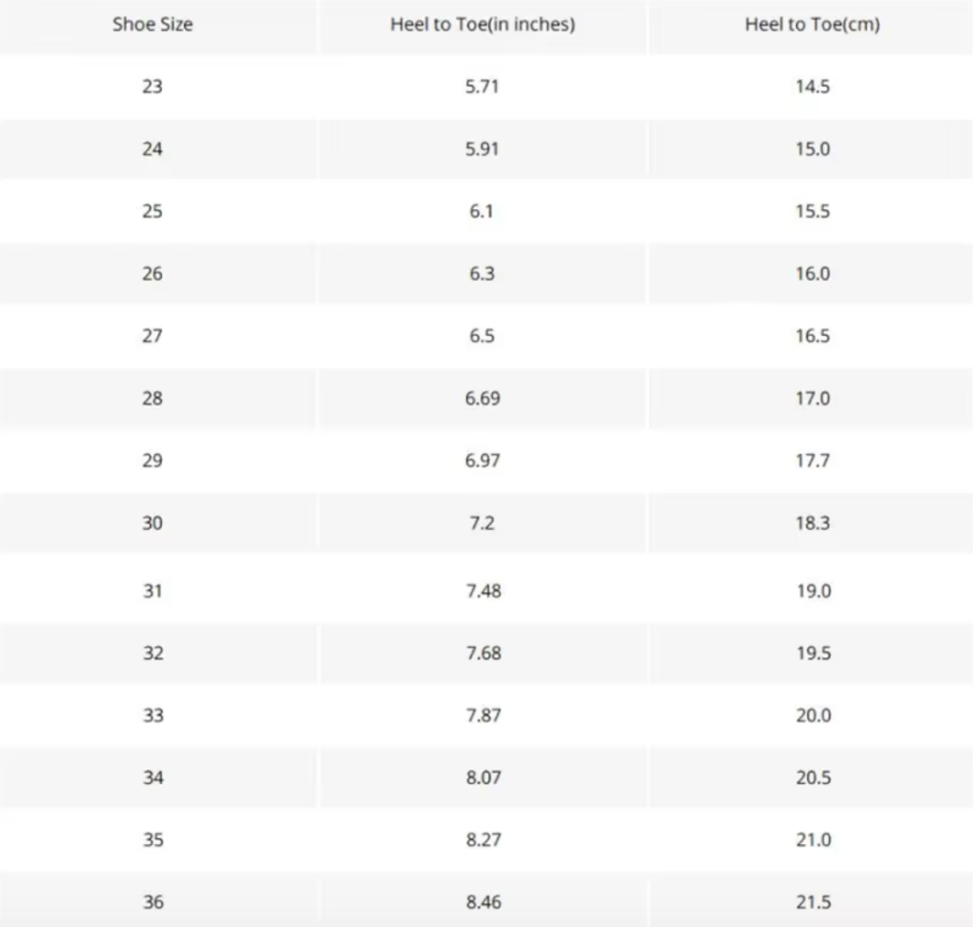Select shoe size 35 cell

tap(153, 840)
